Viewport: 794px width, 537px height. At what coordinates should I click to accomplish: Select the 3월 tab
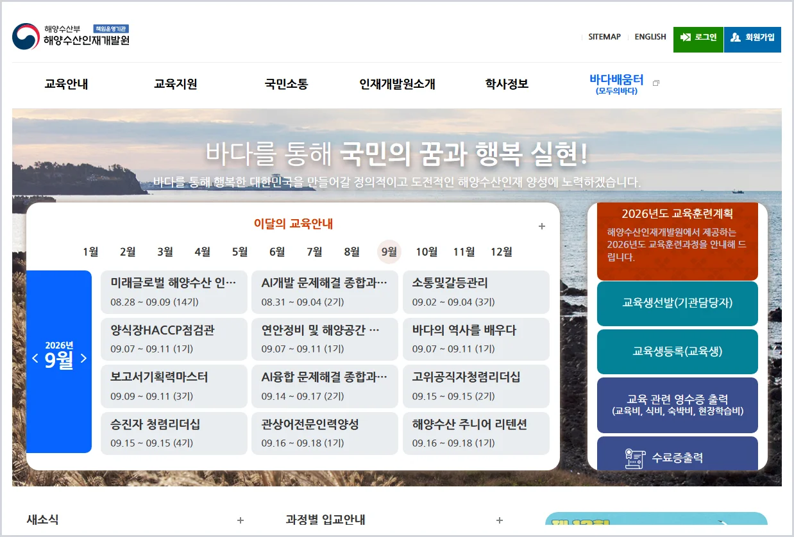tap(165, 252)
